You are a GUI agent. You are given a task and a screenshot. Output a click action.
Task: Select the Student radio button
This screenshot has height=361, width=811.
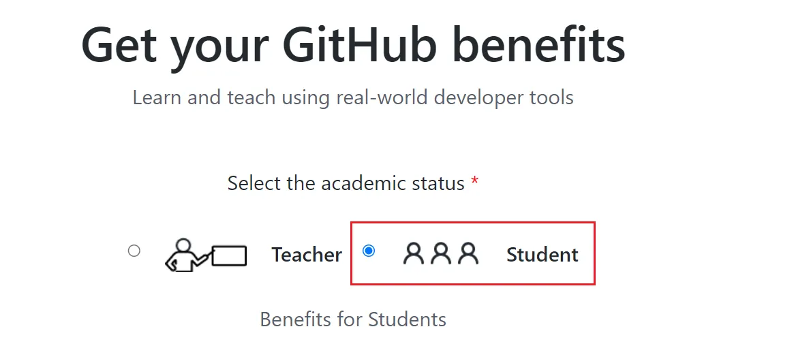368,251
